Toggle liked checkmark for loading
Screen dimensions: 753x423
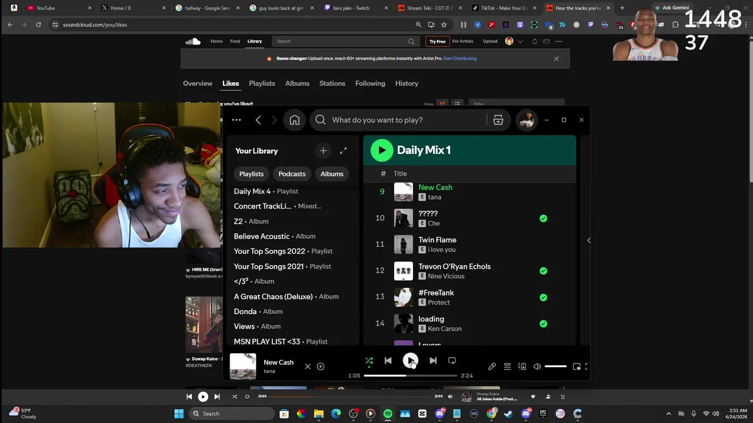[543, 324]
